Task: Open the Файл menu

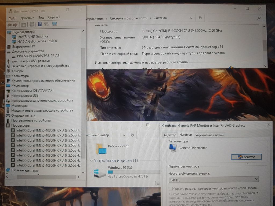Action: click(x=12, y=18)
